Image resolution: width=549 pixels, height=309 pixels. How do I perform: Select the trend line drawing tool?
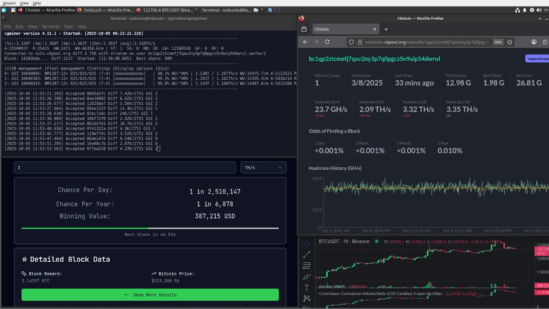click(307, 255)
